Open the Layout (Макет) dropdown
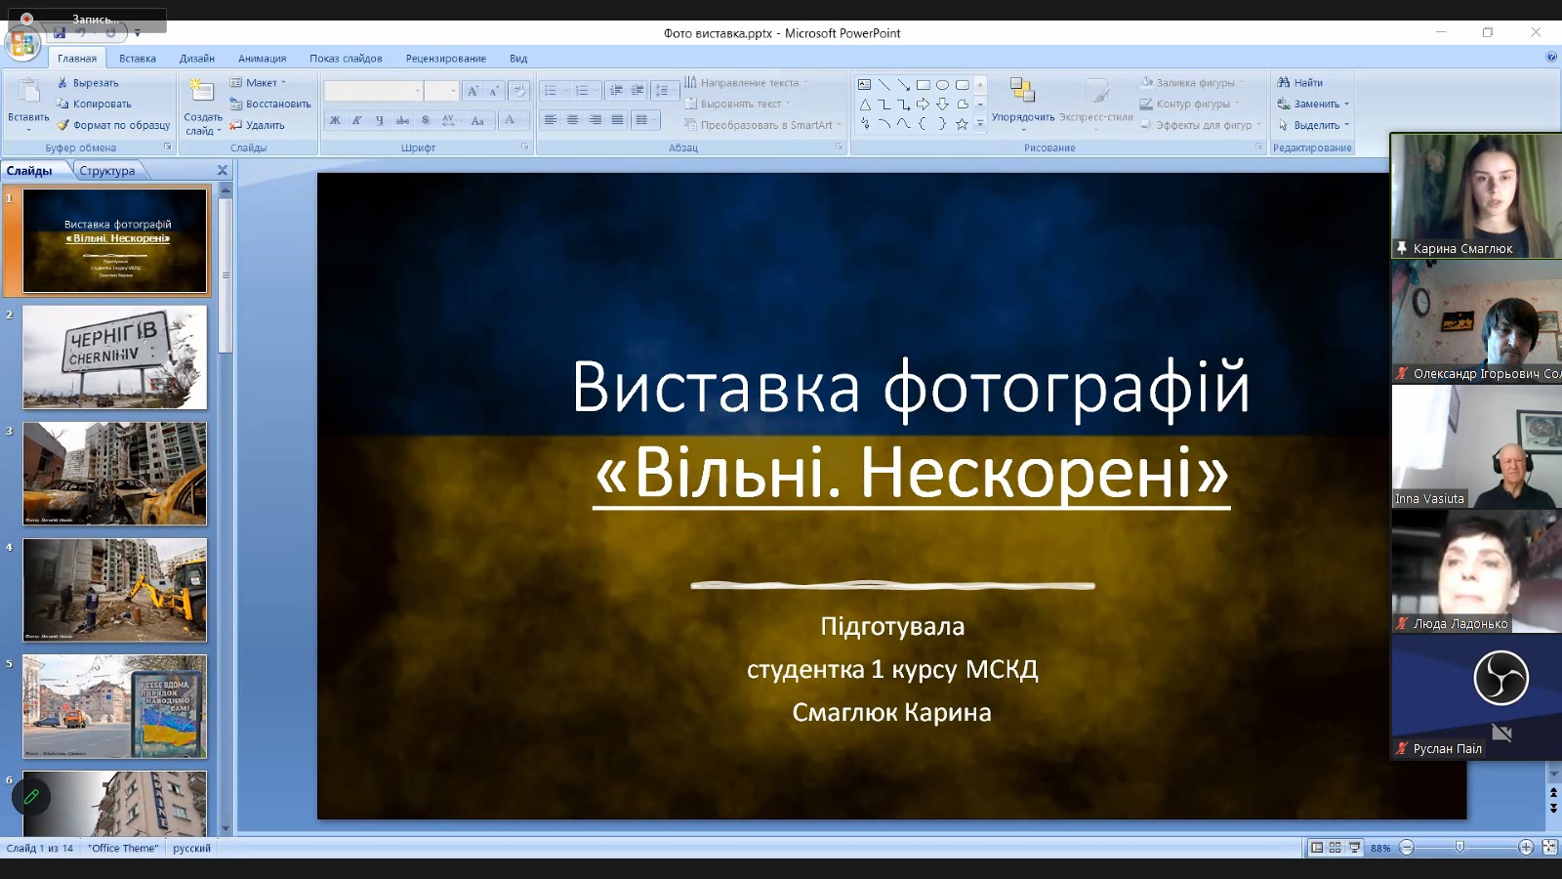The width and height of the screenshot is (1562, 879). 259,83
